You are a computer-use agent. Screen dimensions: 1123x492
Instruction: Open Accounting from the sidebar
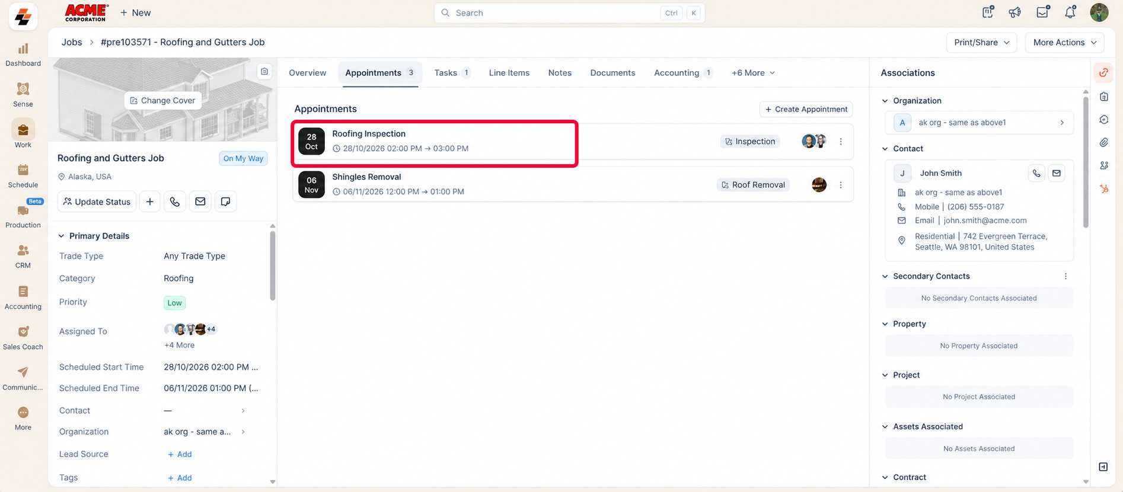pyautogui.click(x=23, y=298)
